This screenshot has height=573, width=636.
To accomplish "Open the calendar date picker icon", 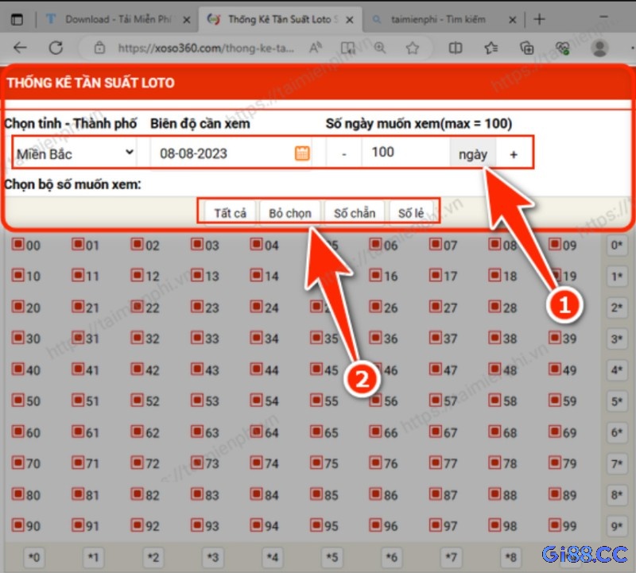I will coord(302,153).
